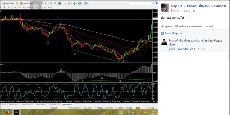Click the 13 ชม. post timestamp
This screenshot has width=230, height=115.
(186, 11)
